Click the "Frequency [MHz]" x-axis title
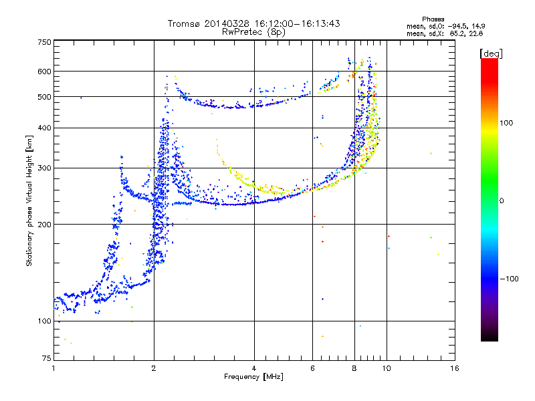Image resolution: width=535 pixels, height=401 pixels. pyautogui.click(x=253, y=377)
